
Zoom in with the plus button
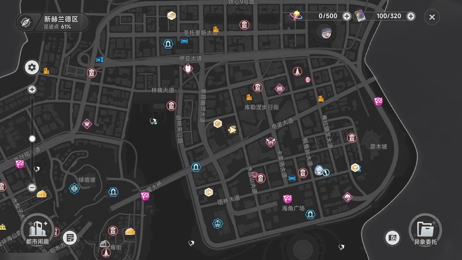tap(32, 89)
